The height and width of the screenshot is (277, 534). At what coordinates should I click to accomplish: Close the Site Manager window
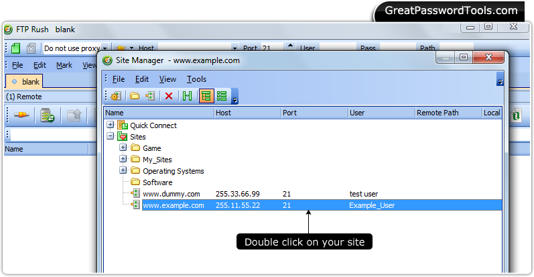click(488, 57)
